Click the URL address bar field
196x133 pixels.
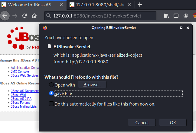(100, 16)
